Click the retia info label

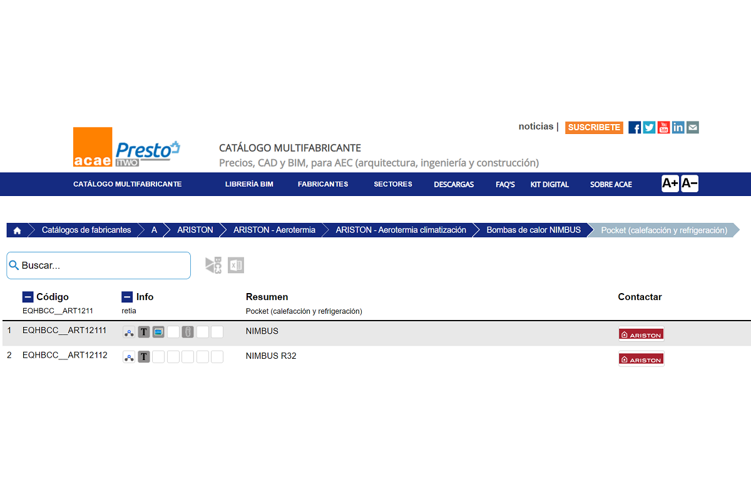[129, 311]
